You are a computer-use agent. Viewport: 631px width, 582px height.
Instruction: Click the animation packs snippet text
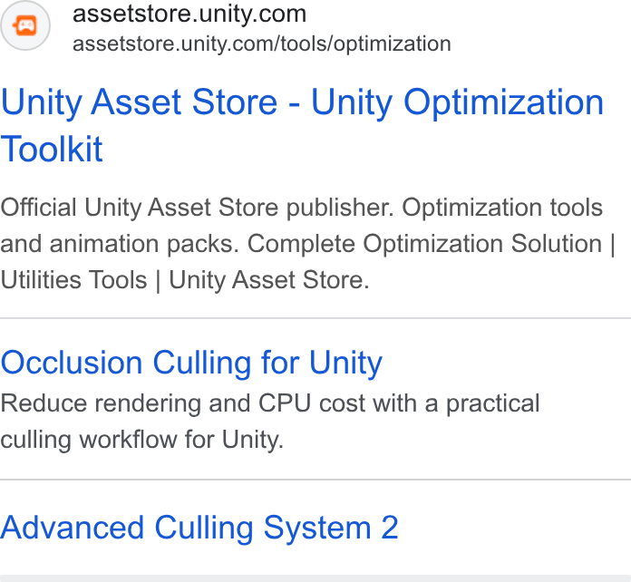click(143, 244)
